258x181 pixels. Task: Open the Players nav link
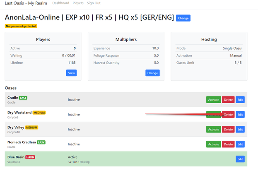click(78, 3)
